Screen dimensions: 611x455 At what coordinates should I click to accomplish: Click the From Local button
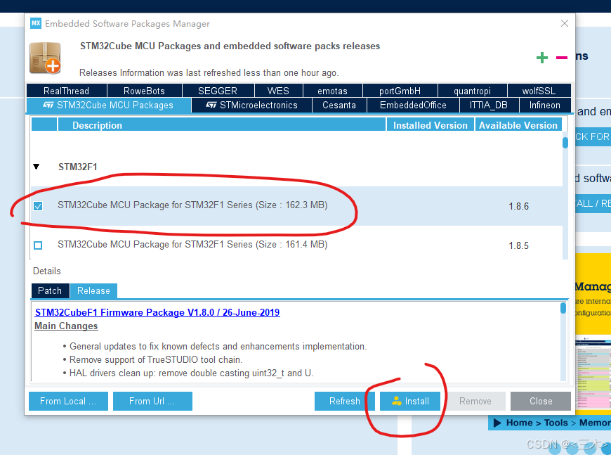click(68, 401)
